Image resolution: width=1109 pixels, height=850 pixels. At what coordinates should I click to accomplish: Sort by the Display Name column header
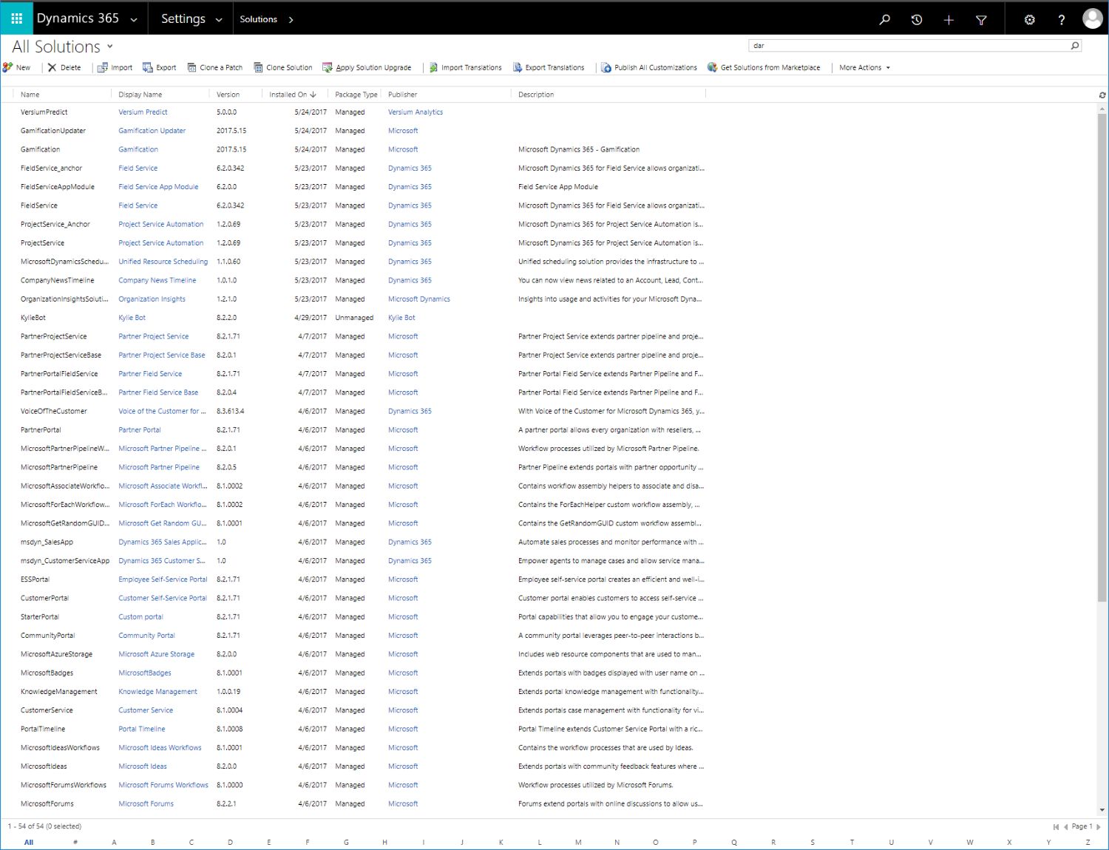(140, 95)
